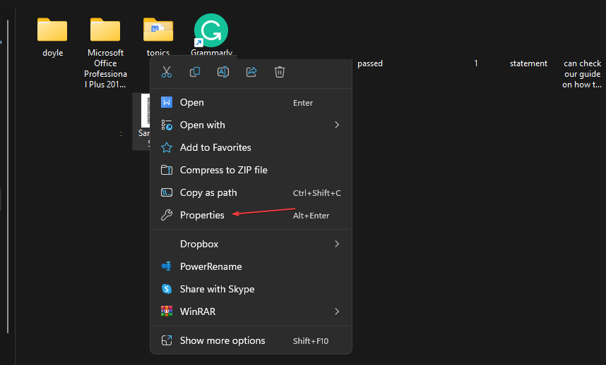Click Show more options
Image resolution: width=606 pixels, height=365 pixels.
click(222, 340)
